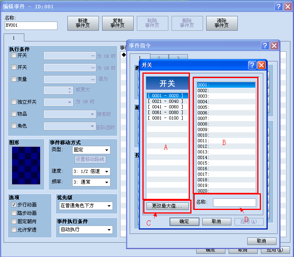Click 新建事件页 button
294x257 pixels.
pyautogui.click(x=83, y=23)
